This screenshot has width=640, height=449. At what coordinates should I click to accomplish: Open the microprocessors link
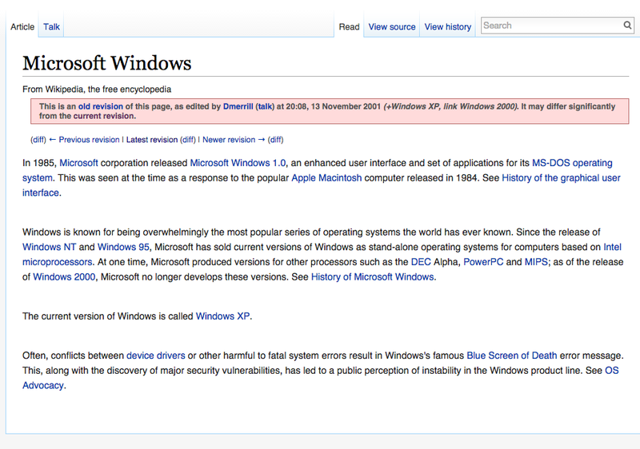coord(57,262)
